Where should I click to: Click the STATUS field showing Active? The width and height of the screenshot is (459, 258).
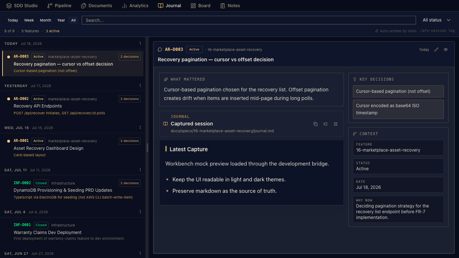click(398, 166)
